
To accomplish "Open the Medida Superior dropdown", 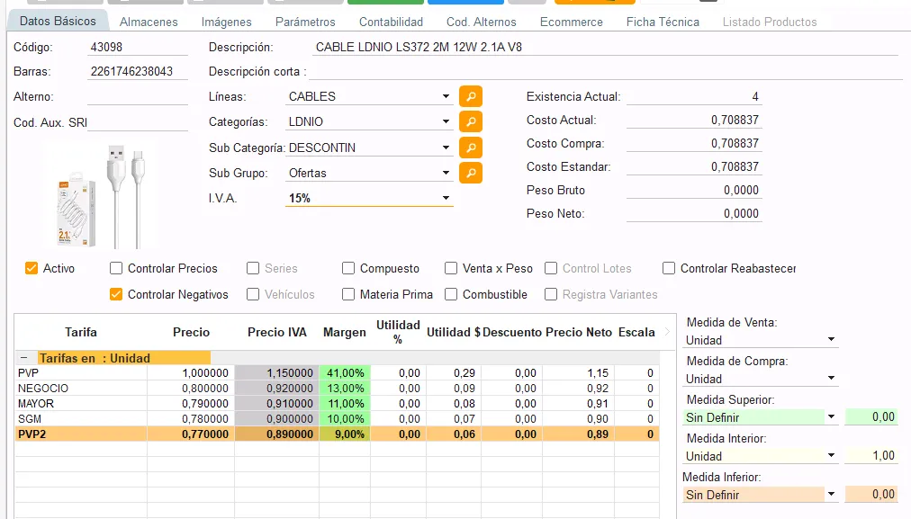I will pyautogui.click(x=830, y=417).
